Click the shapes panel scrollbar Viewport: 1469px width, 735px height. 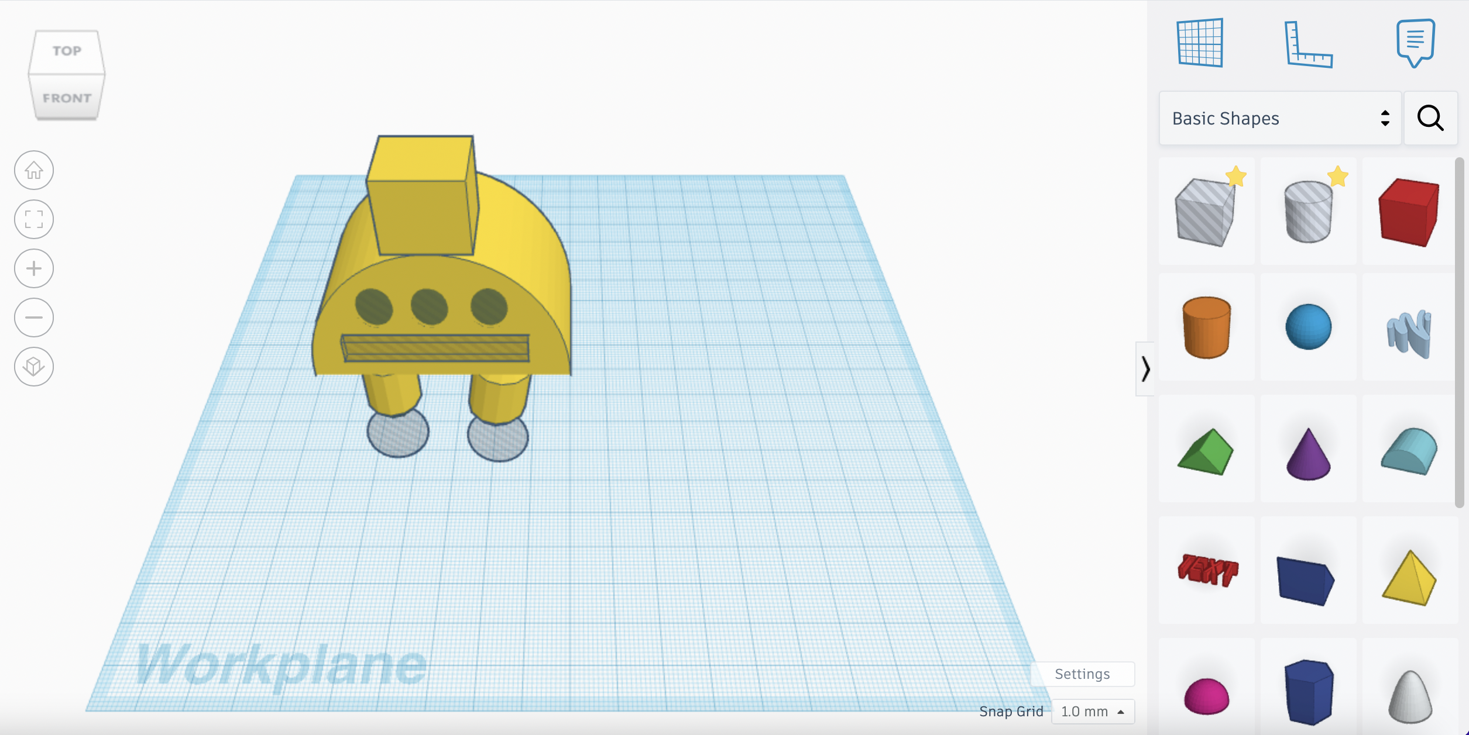1460,332
